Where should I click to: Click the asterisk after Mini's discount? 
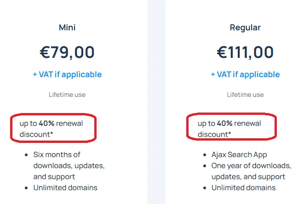[x=52, y=133]
